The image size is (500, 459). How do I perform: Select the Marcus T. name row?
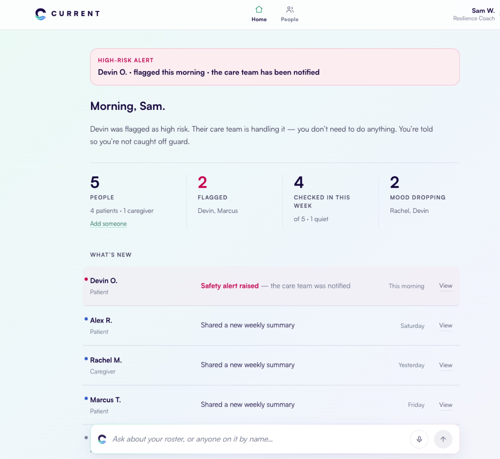105,400
